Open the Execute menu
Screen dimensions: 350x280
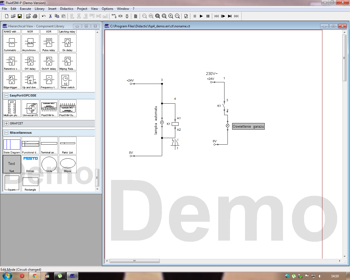pos(25,9)
